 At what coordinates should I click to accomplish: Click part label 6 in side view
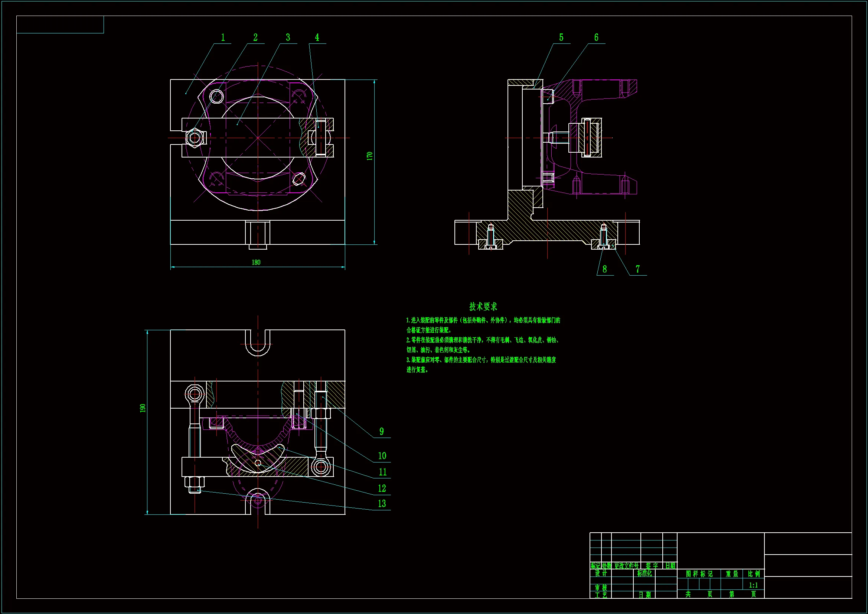[x=596, y=38]
